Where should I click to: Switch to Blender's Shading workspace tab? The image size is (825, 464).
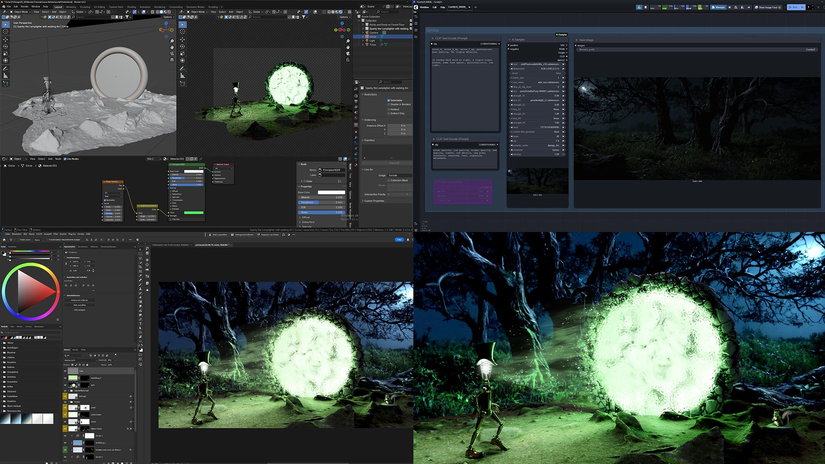click(131, 7)
